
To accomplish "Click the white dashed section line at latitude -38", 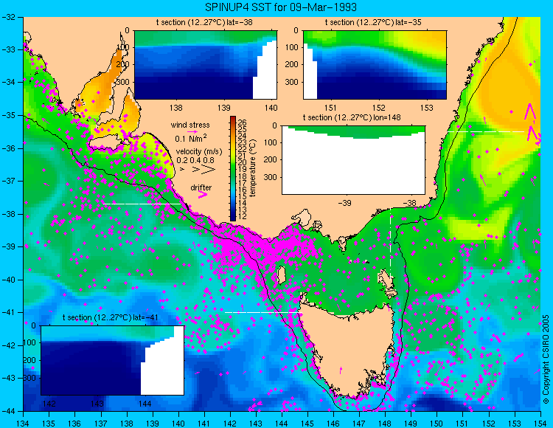I will pos(142,204).
